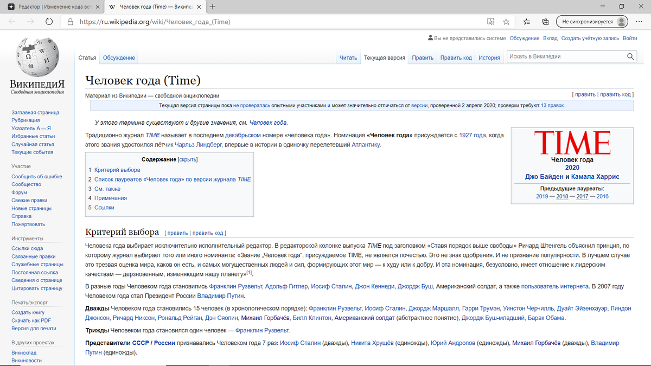Open Заглавная страница in sidebar
Viewport: 651px width, 366px height.
[x=35, y=112]
